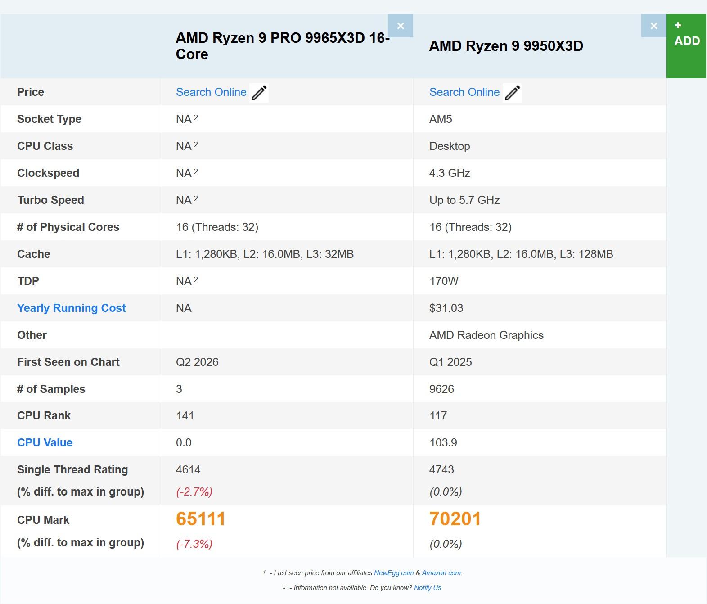Open the Yearly Running Cost link

(72, 308)
